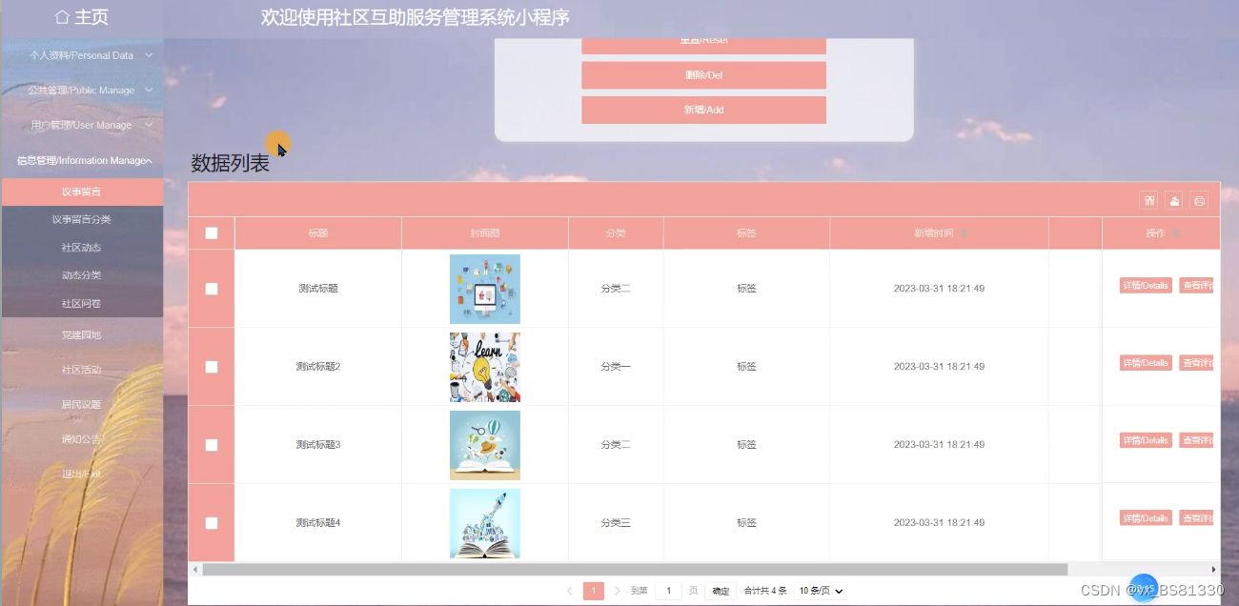Screen dimensions: 1239x606
Task: Click 详情/Details for row 测试标题4
Action: (1146, 518)
